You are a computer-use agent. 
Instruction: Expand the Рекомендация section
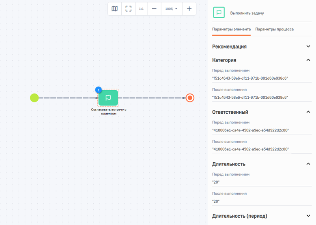click(308, 47)
